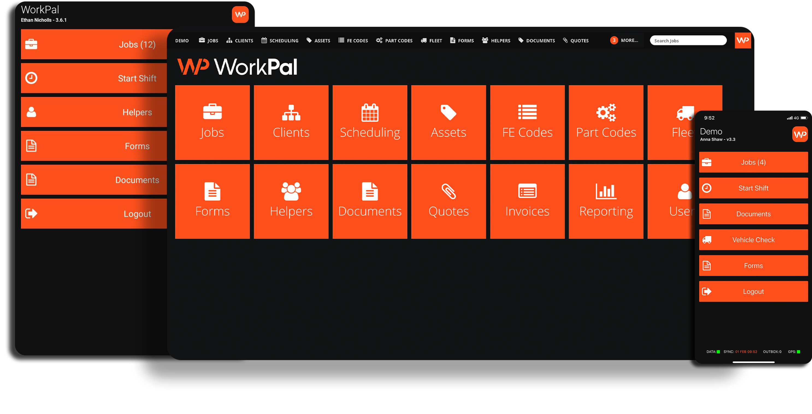
Task: Open SCHEDULING in the top navigation bar
Action: [x=280, y=41]
